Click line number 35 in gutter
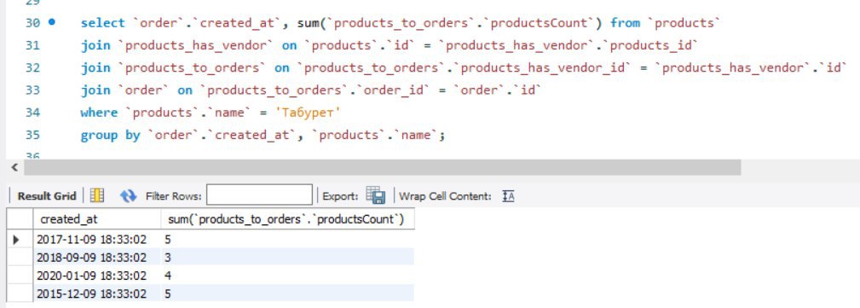This screenshot has height=308, width=860. point(32,135)
